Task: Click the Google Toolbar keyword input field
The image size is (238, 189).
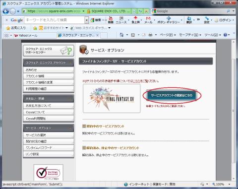Action: (x=55, y=20)
